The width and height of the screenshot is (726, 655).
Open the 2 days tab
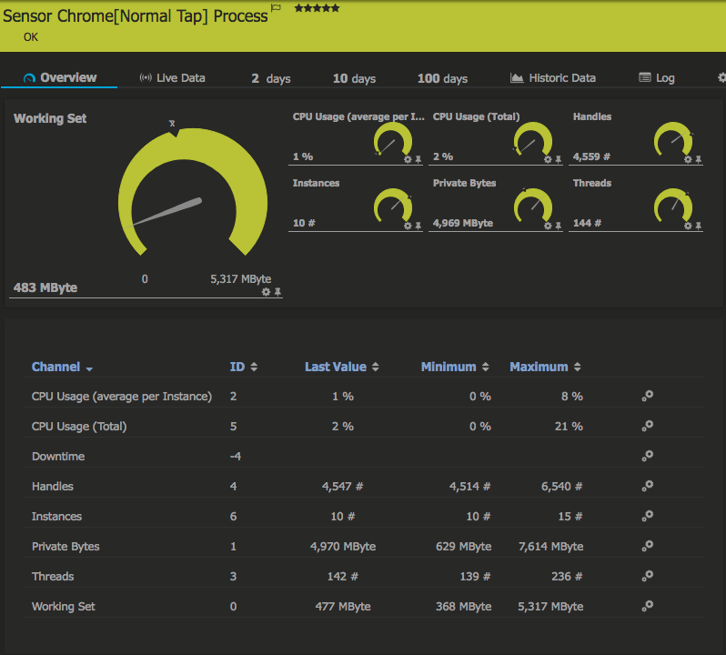pos(271,78)
